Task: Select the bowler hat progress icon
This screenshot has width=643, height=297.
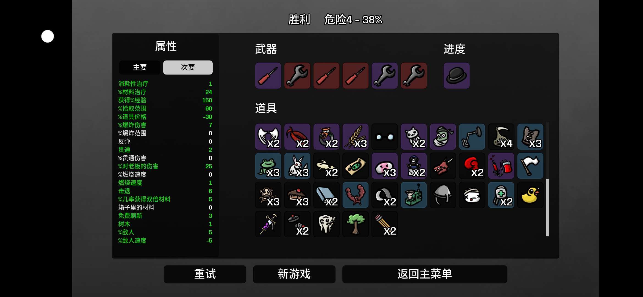Action: [456, 76]
